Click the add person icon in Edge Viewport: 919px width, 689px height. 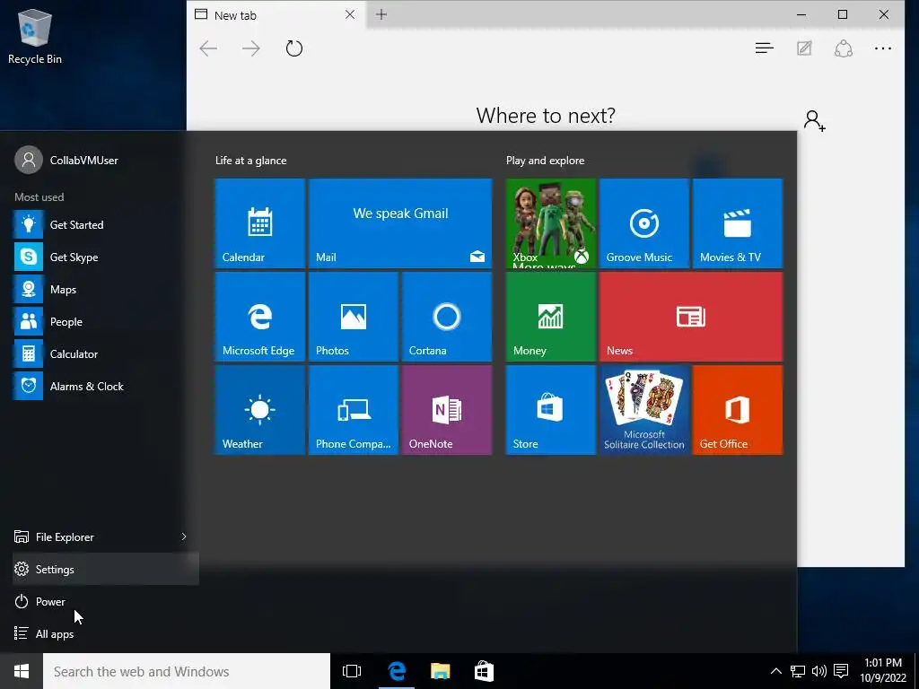pyautogui.click(x=814, y=121)
